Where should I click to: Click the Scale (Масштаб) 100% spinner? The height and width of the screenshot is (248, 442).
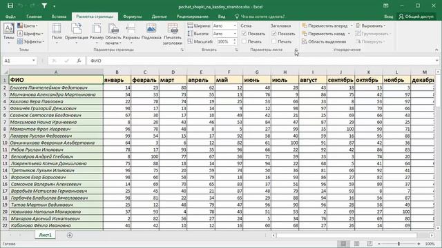click(235, 41)
